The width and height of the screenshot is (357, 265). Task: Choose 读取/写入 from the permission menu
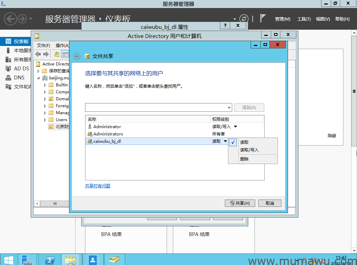tap(249, 150)
